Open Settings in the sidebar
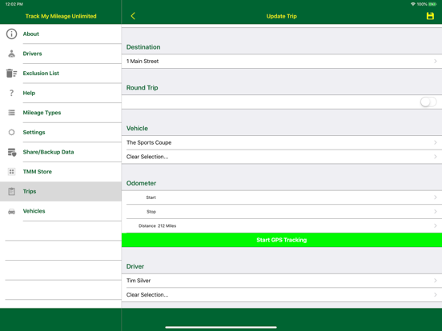The height and width of the screenshot is (331, 442). click(x=61, y=132)
